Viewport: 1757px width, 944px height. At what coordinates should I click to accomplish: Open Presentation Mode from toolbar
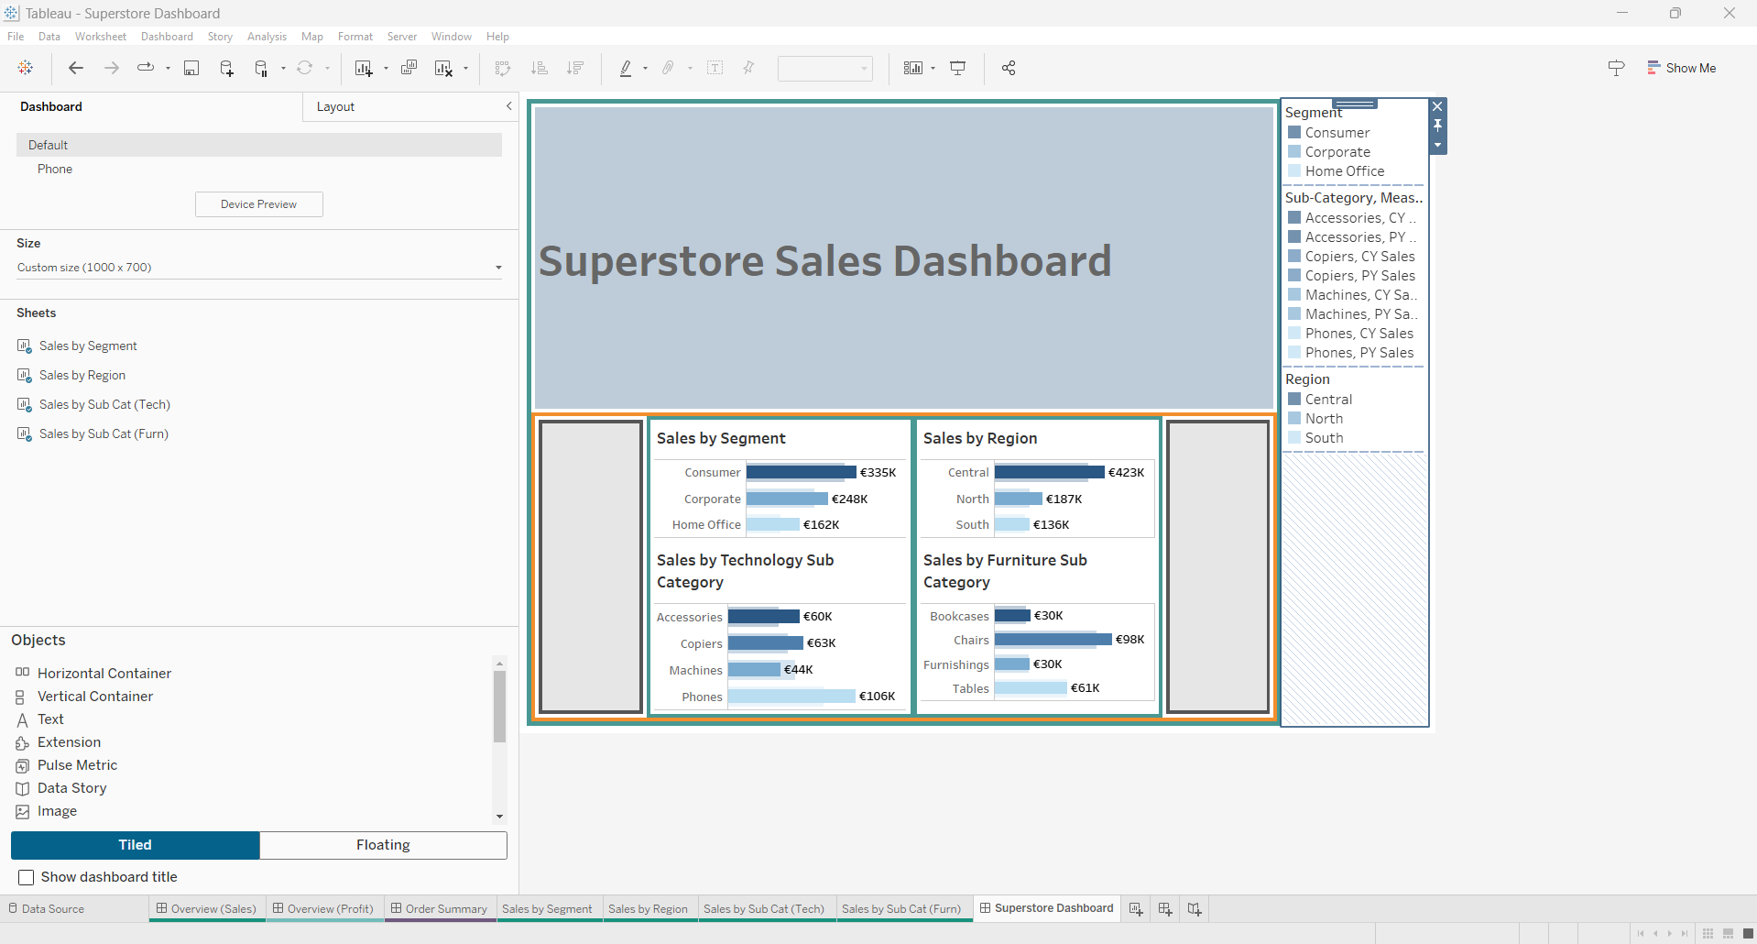pos(957,68)
